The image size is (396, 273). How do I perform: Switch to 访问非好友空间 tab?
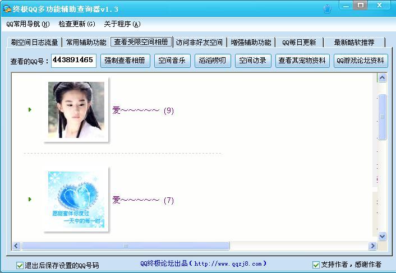tap(199, 42)
